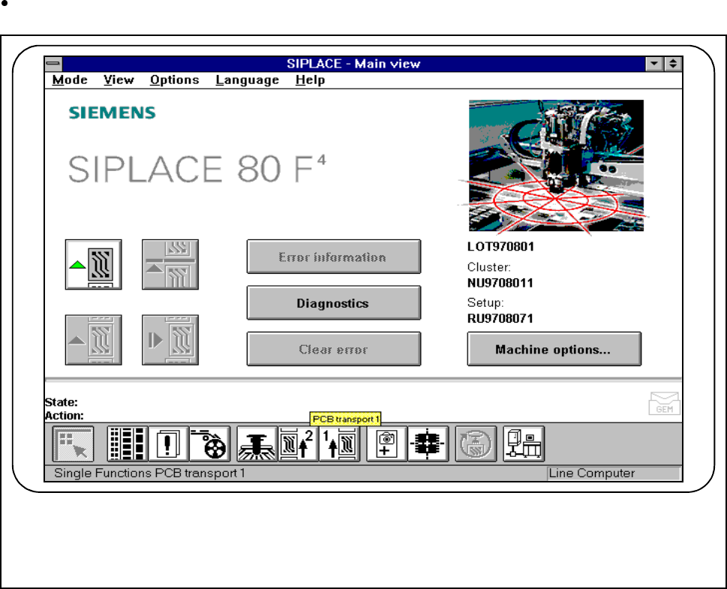Click the single functions cursor toolbar button
The image size is (727, 589).
(74, 444)
